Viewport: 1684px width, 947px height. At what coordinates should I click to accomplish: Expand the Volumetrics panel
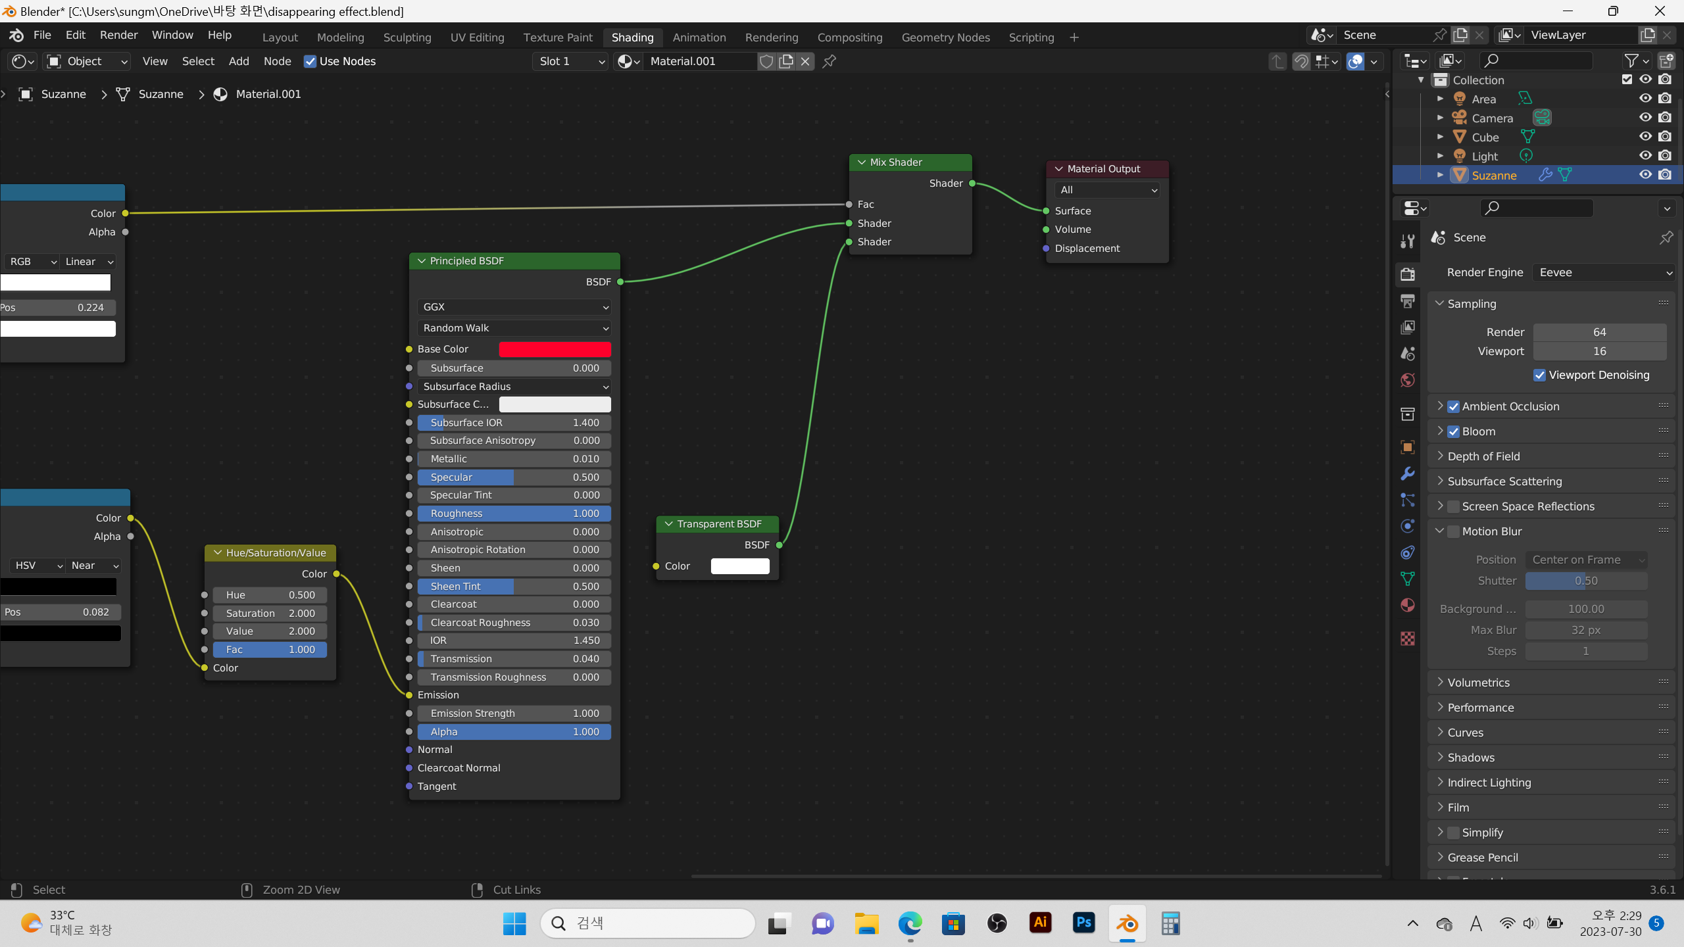1479,683
